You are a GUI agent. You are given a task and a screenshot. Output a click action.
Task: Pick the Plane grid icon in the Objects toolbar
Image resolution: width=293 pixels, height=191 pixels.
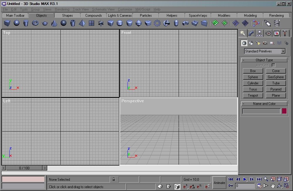pyautogui.click(x=92, y=23)
